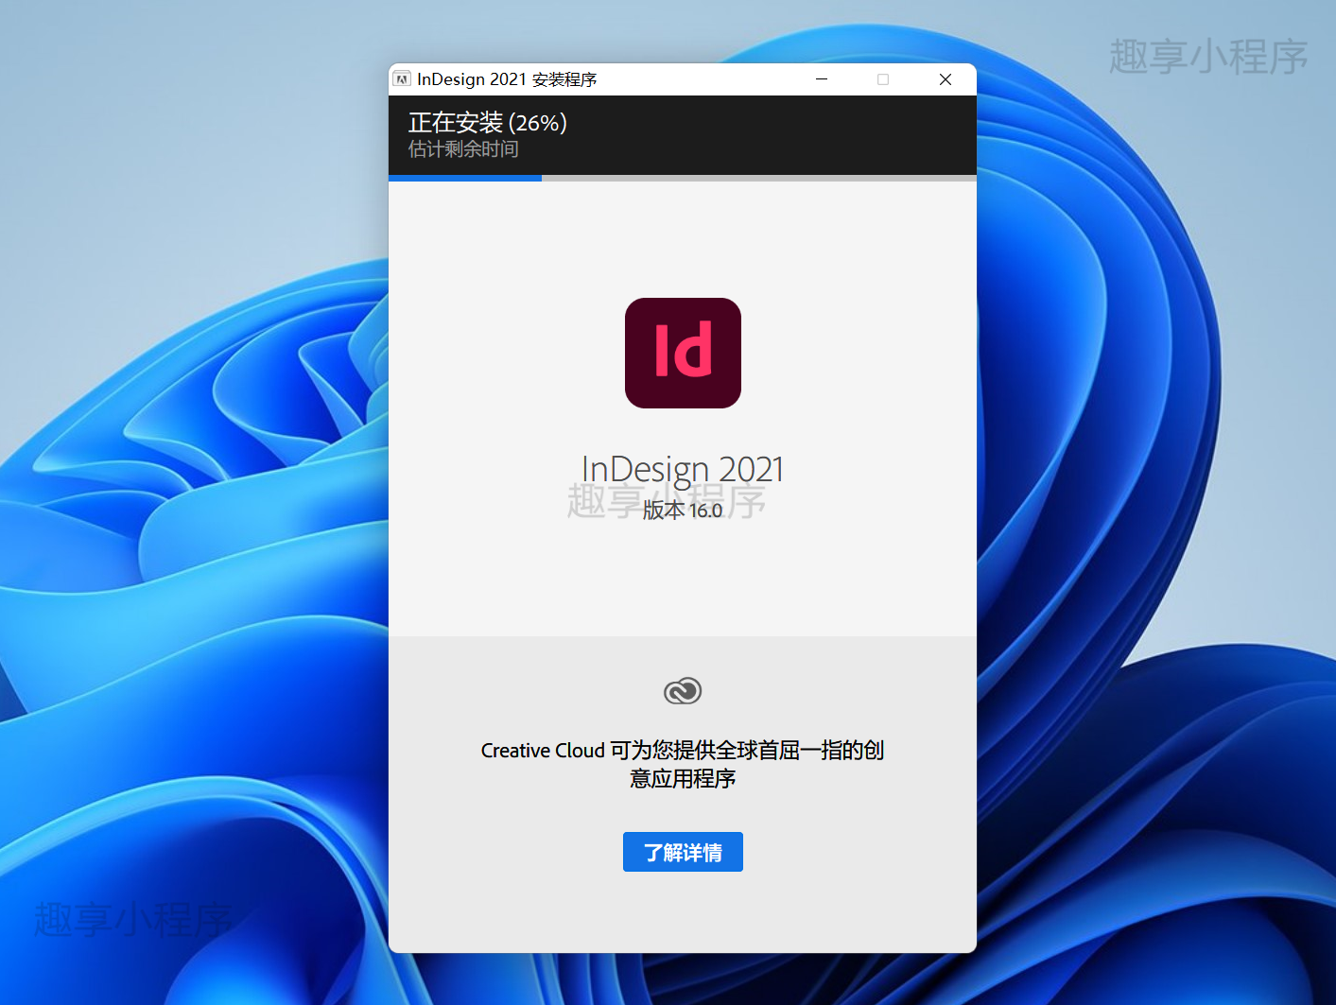Click the 正在安装 (26%) status text
The image size is (1336, 1005).
(487, 123)
